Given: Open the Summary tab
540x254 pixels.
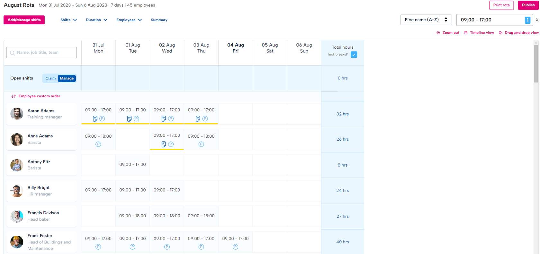Looking at the screenshot, I should click(159, 20).
